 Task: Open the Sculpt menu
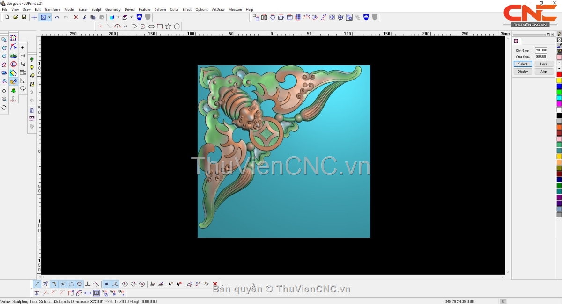click(x=96, y=9)
